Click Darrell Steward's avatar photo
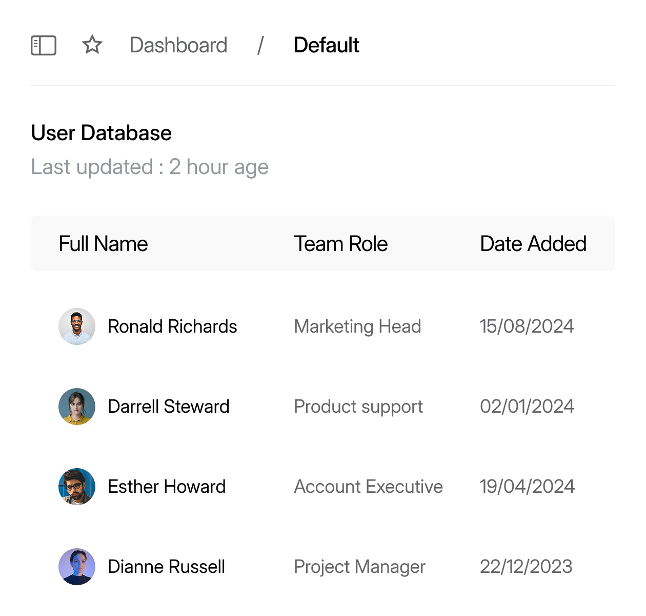 (x=77, y=407)
